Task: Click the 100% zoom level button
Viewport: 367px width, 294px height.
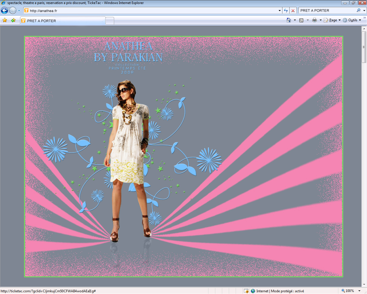Action: click(348, 291)
